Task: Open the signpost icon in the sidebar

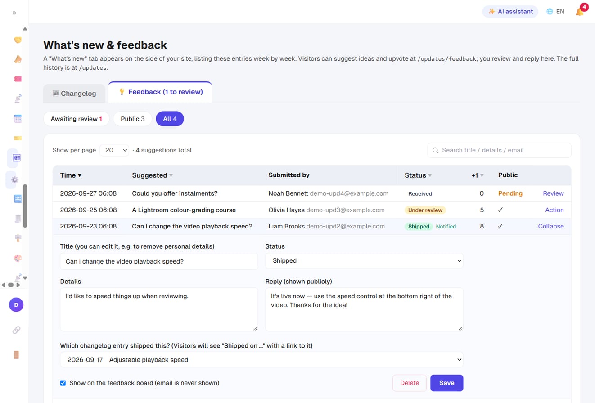Action: 18,238
